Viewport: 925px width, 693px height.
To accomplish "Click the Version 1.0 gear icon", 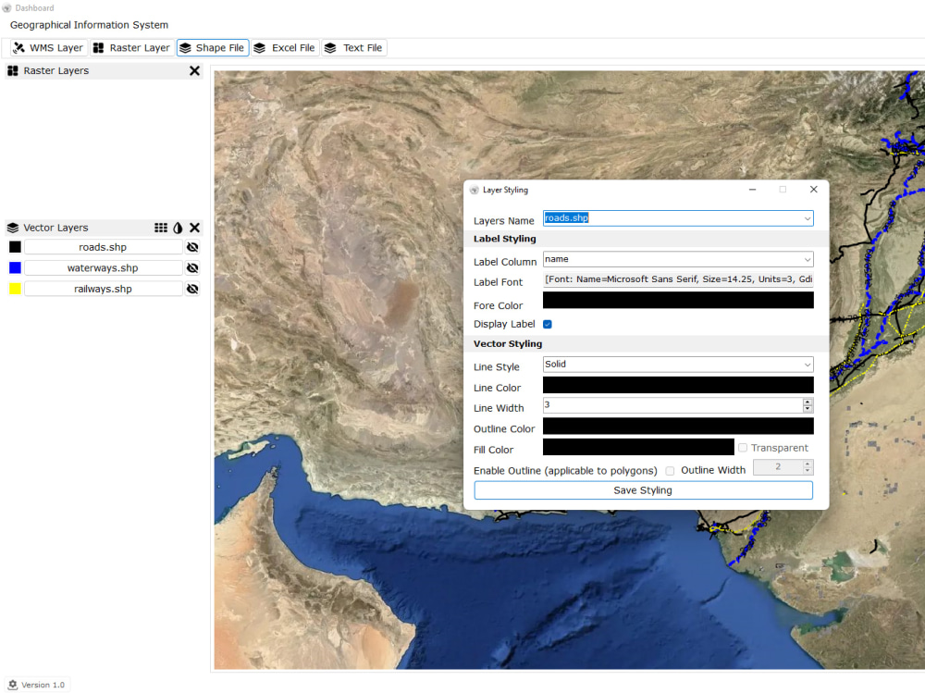I will pyautogui.click(x=12, y=685).
